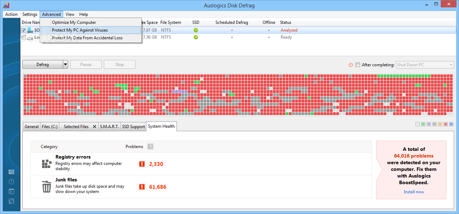Click the Advanced menu
This screenshot has width=459, height=214.
52,14
